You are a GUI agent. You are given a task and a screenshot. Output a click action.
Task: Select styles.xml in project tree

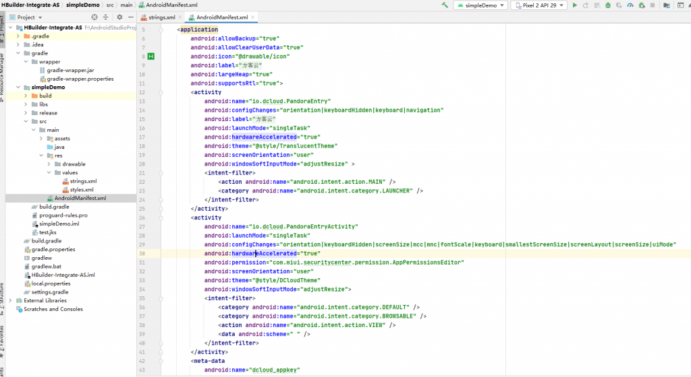[x=78, y=189]
